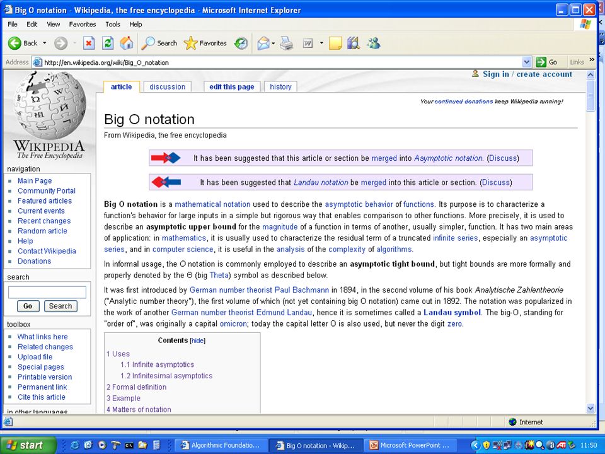
Task: Open the Favorites menu
Action: (83, 25)
